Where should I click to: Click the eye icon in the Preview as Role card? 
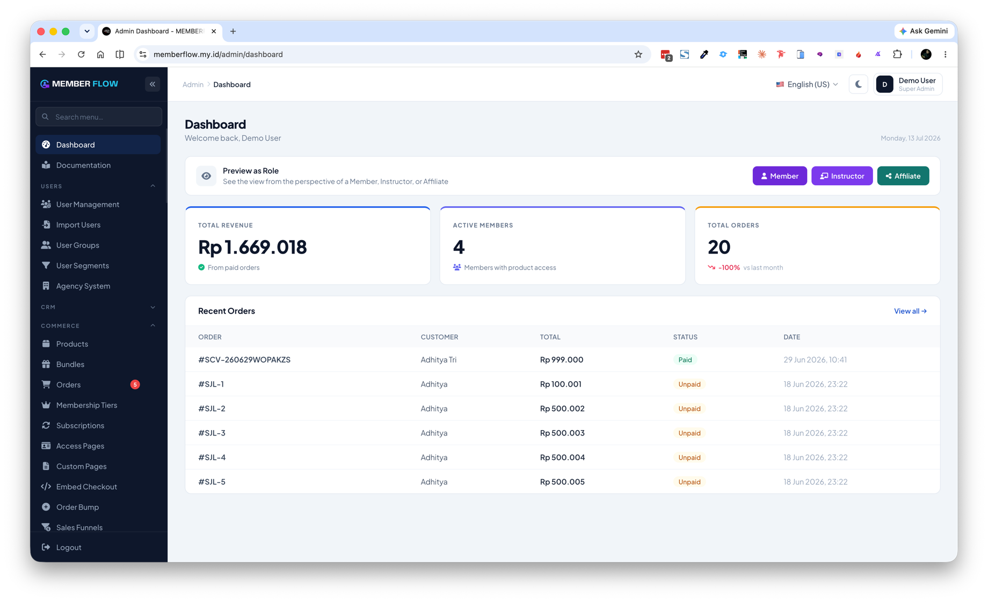(206, 176)
